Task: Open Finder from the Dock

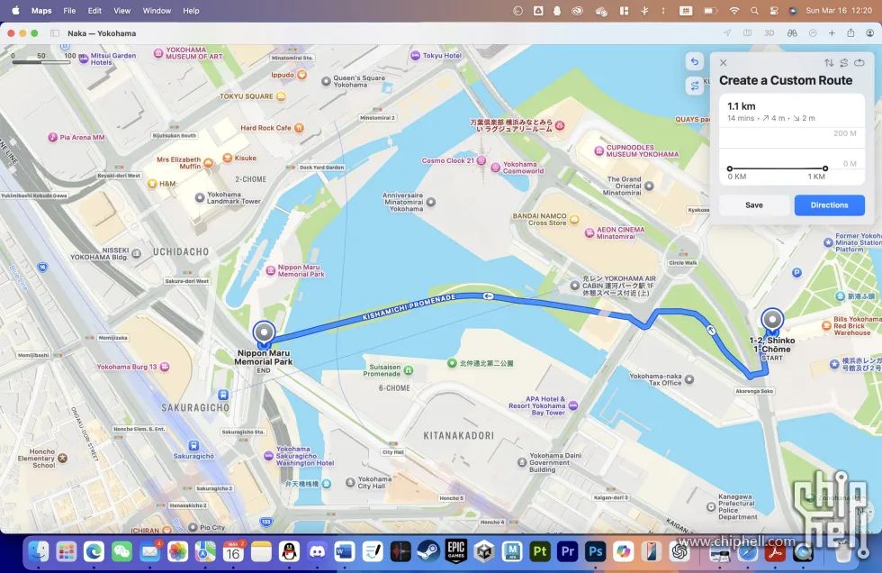Action: tap(39, 551)
